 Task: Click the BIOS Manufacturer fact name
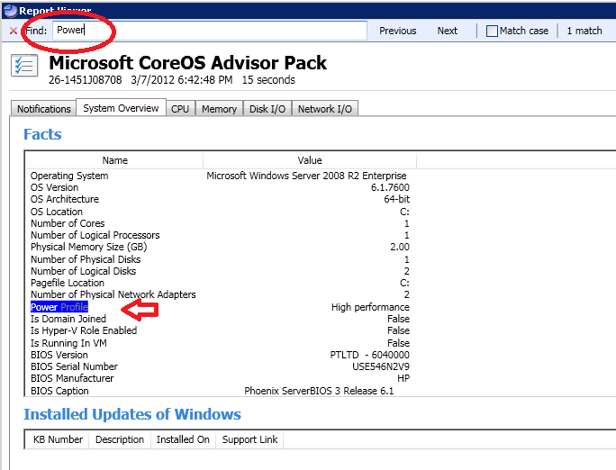pos(72,378)
